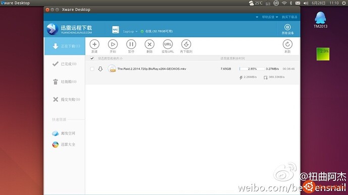Click the The.Raid.2.2014.720p.BluRay.x264-GECKOS.mkv filename
Image resolution: width=348 pixels, height=195 pixels.
[152, 69]
